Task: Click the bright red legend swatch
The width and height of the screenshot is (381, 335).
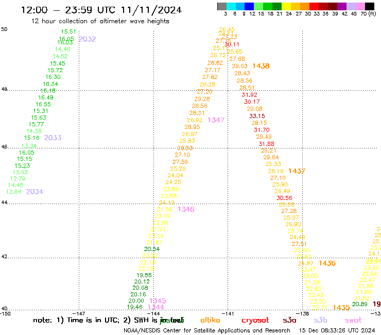Action: pyautogui.click(x=314, y=6)
